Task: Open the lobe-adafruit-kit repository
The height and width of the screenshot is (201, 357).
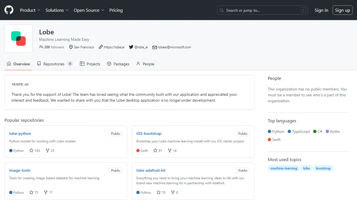Action: 151,170
